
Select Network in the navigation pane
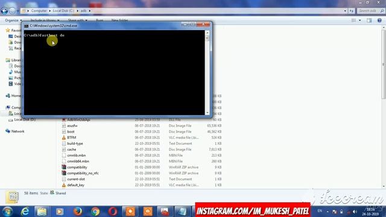point(15,131)
